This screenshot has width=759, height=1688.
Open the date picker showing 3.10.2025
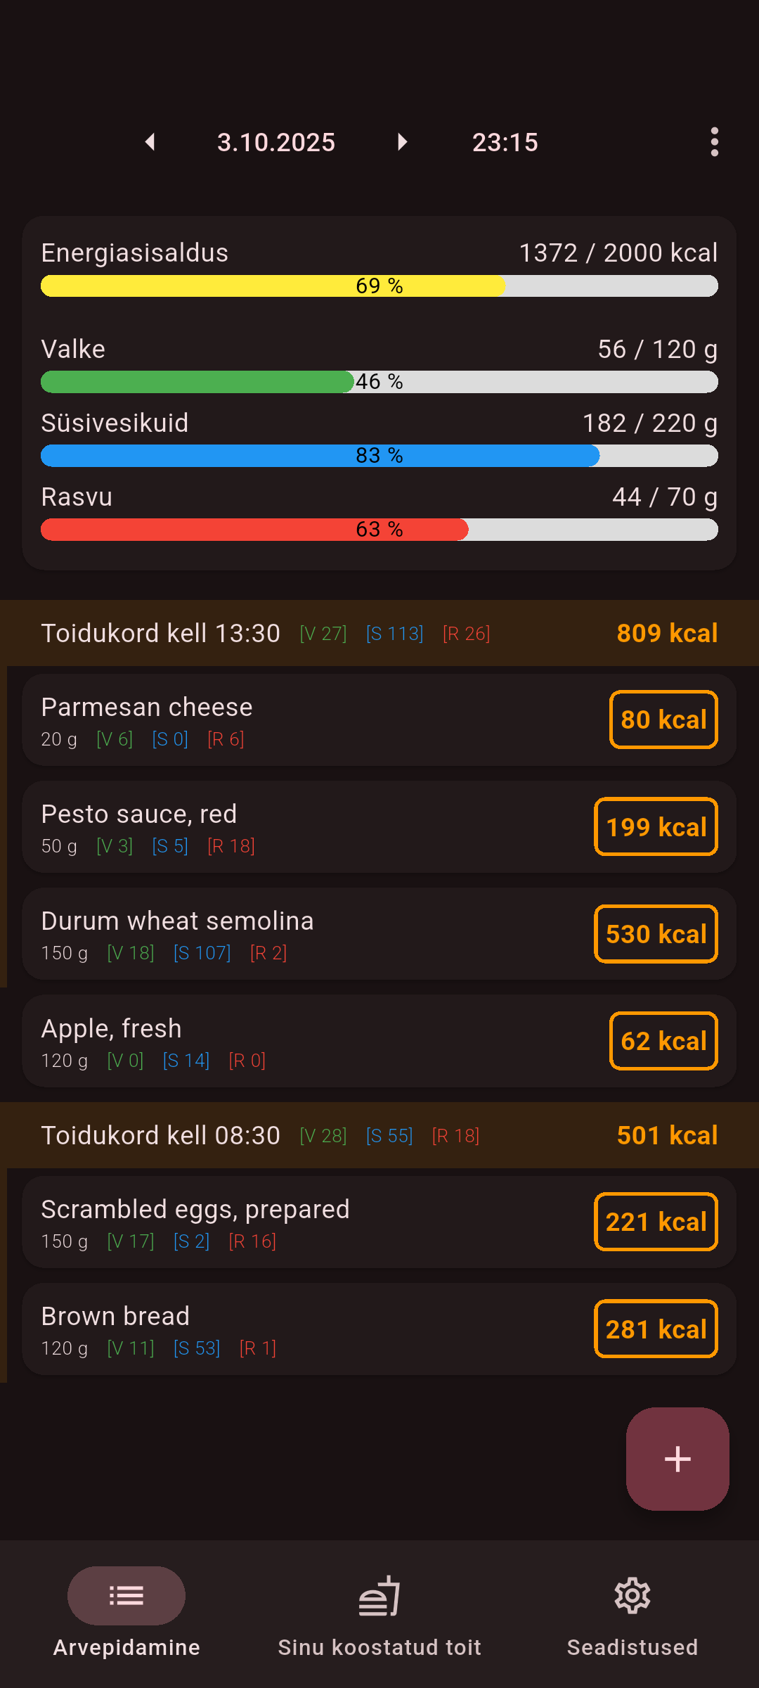(276, 142)
